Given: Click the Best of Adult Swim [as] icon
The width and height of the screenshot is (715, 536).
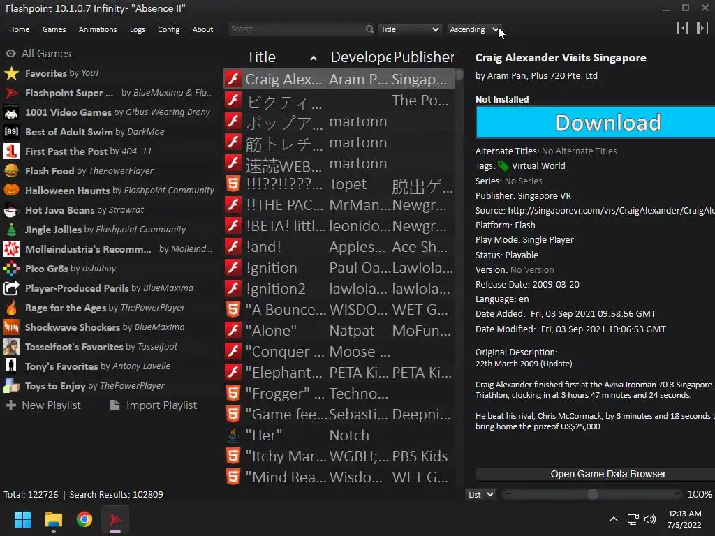Looking at the screenshot, I should (11, 132).
